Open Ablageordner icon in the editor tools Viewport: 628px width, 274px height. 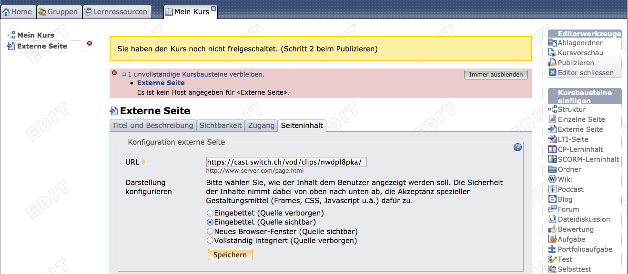click(x=552, y=43)
